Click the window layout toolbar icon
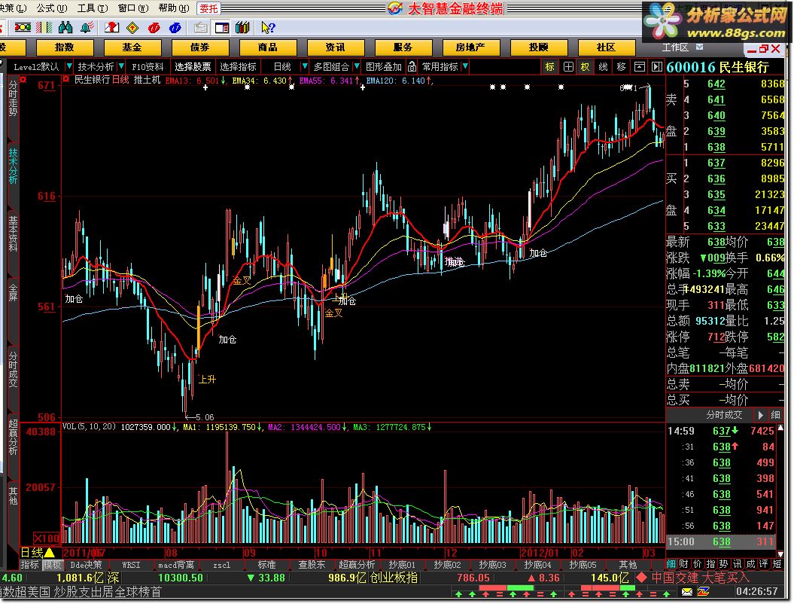 [222, 27]
